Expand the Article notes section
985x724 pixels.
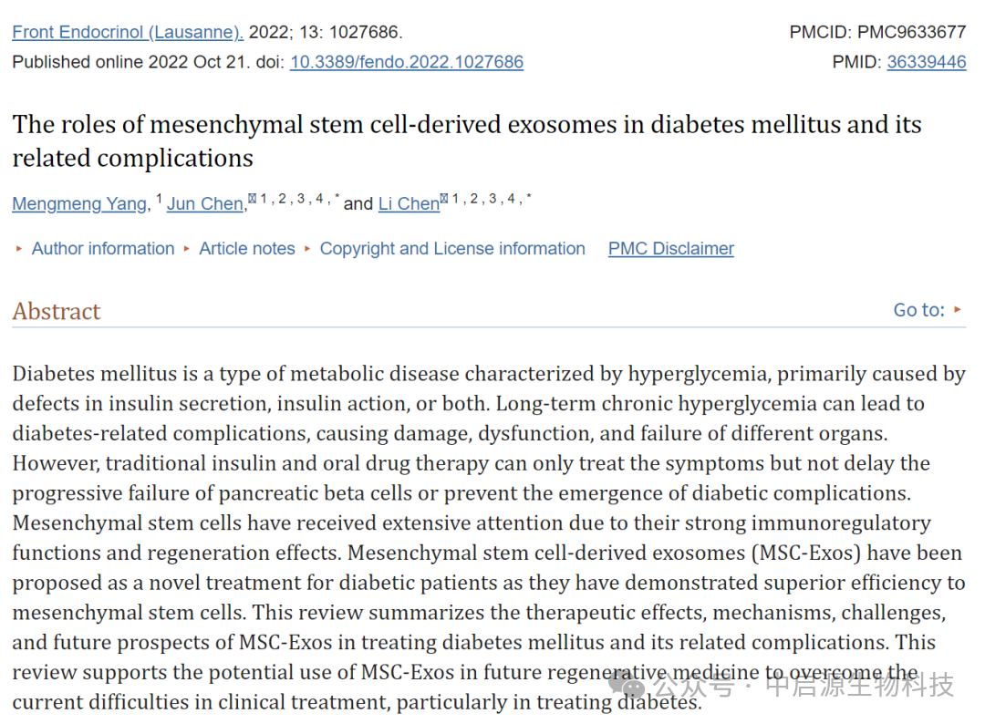246,249
